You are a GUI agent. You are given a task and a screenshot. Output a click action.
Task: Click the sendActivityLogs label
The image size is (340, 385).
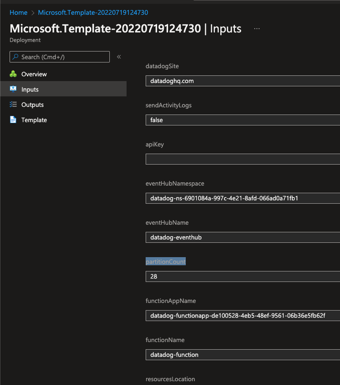169,105
